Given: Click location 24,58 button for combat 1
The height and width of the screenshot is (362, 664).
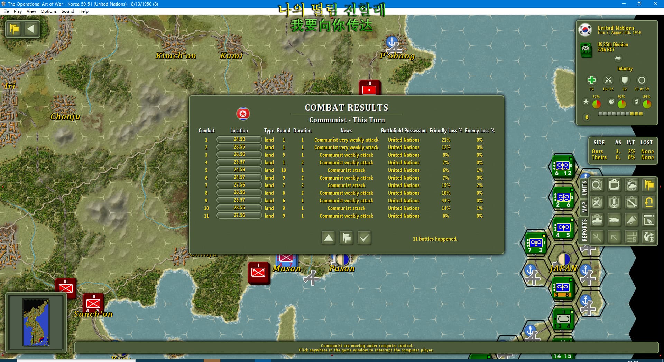Looking at the screenshot, I should tap(239, 140).
